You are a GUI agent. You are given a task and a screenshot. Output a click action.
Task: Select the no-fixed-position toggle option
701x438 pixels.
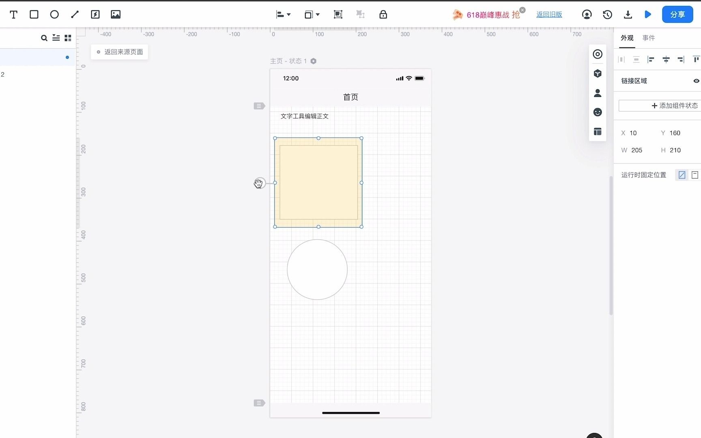(682, 175)
